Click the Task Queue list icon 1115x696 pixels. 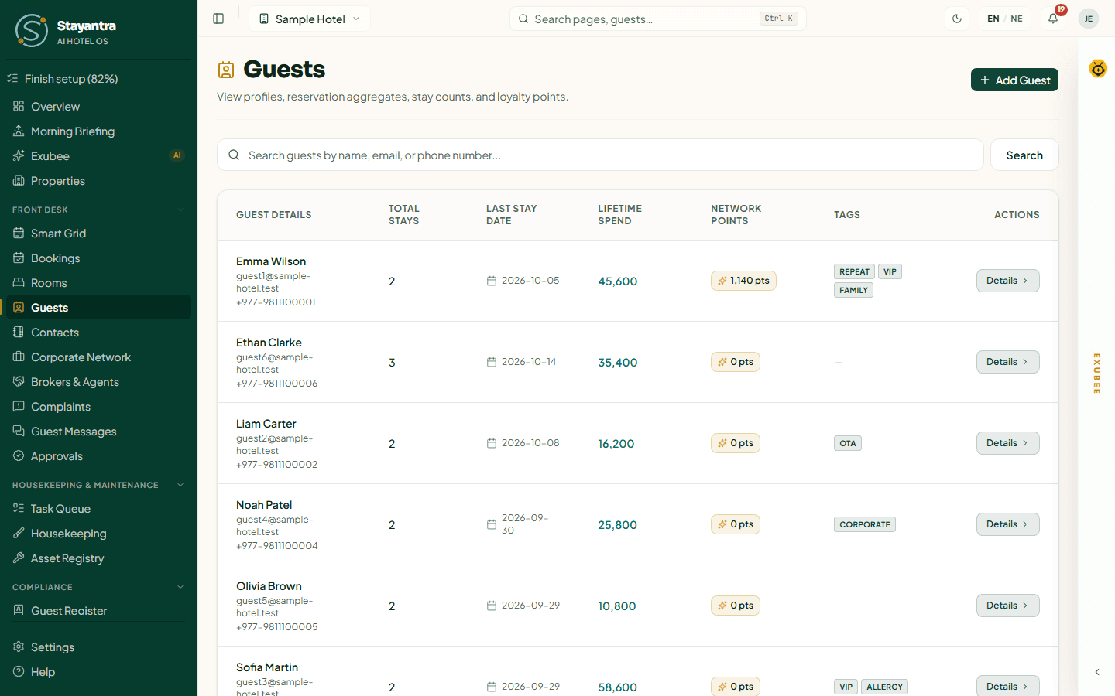(x=19, y=508)
